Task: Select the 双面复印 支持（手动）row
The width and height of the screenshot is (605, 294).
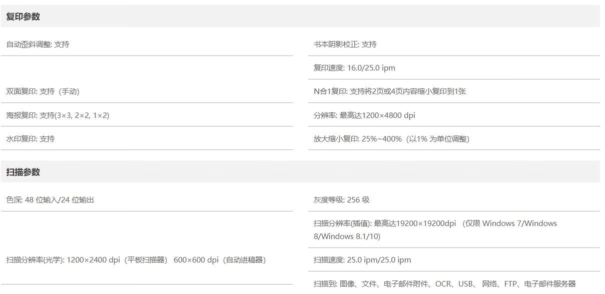Action: click(43, 91)
